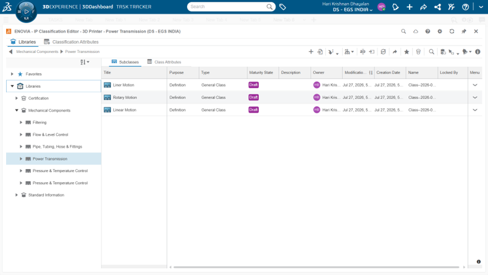
Task: Expand the Filtering node
Action: [x=21, y=122]
